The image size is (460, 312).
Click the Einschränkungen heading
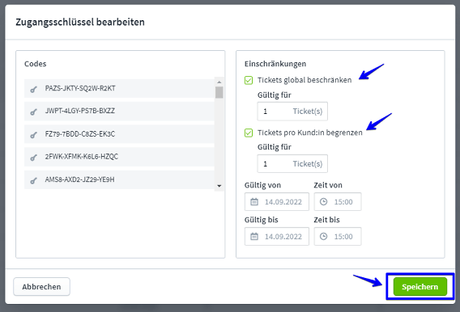(x=275, y=64)
